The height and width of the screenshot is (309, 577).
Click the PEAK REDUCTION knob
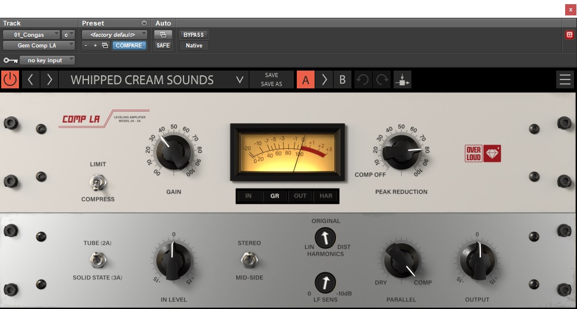401,152
